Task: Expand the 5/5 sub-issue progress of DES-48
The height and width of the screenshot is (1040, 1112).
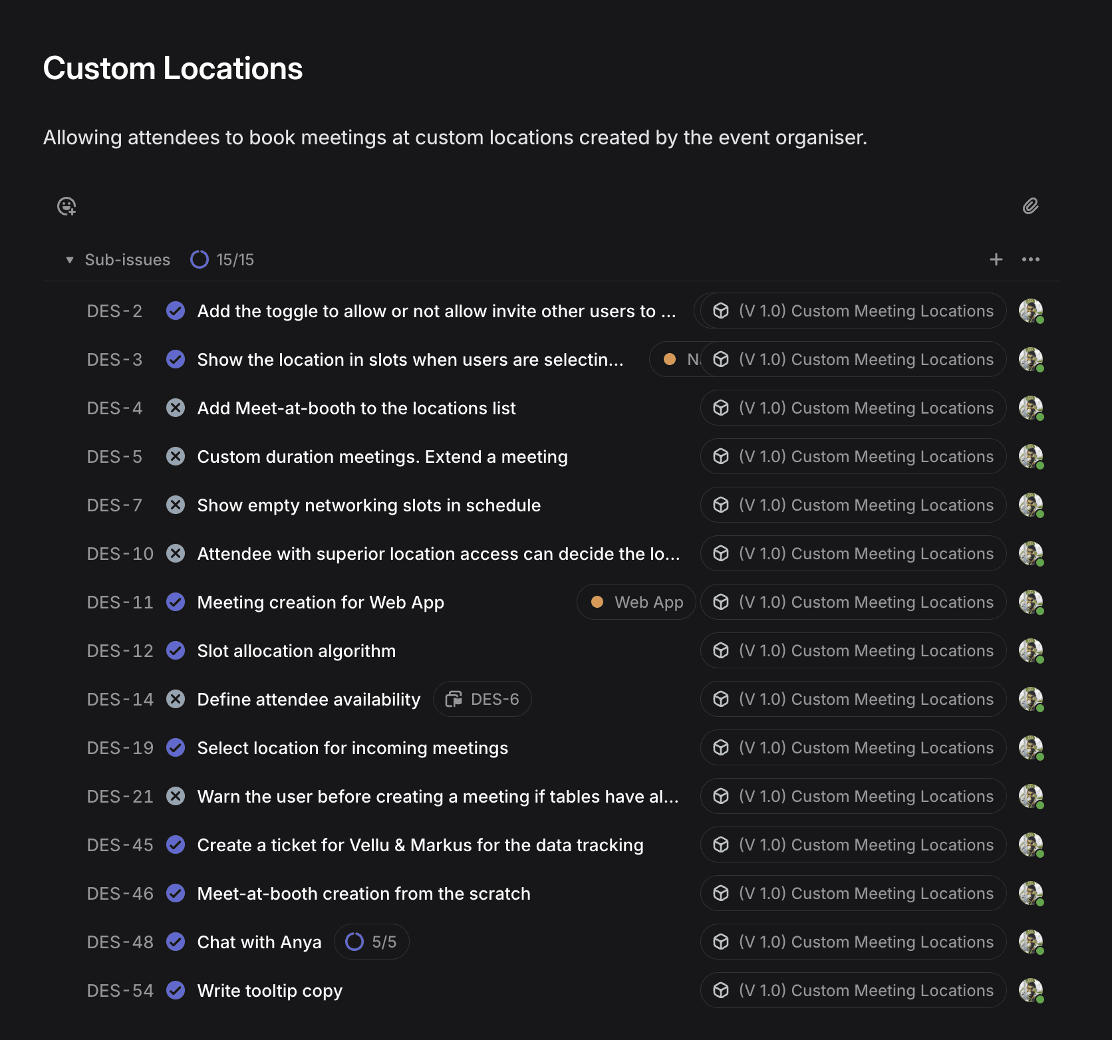Action: 371,942
